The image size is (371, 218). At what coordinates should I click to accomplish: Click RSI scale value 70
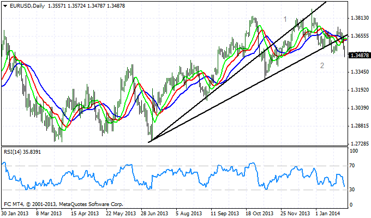pos(352,166)
